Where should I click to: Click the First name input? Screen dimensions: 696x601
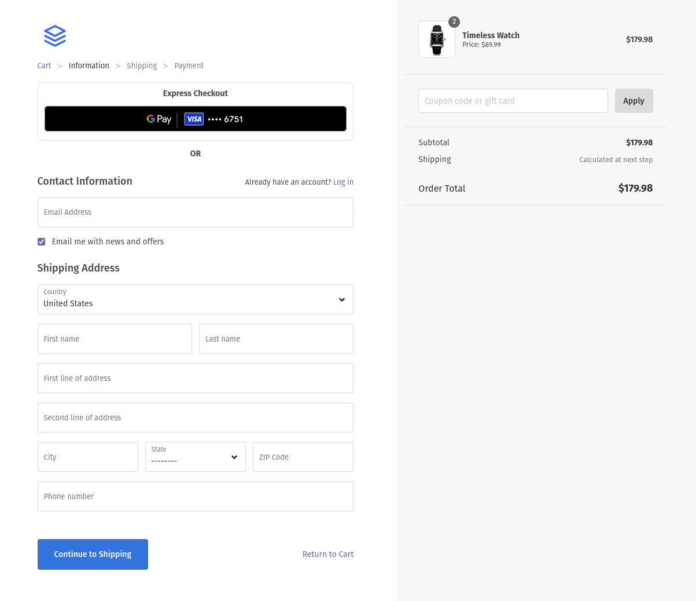[x=115, y=339]
